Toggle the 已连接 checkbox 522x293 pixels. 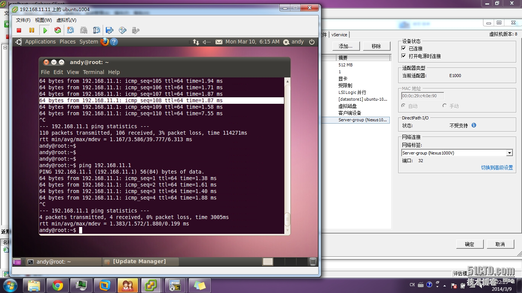point(404,48)
